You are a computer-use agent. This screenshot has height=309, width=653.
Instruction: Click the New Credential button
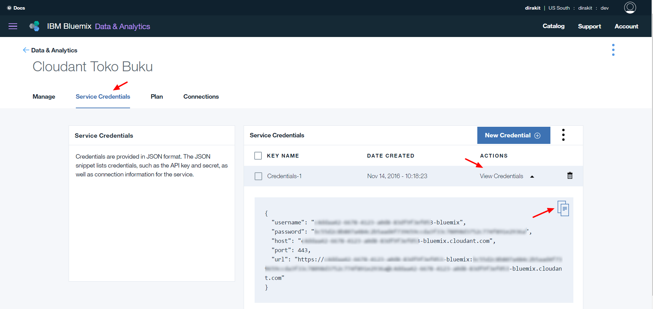click(513, 135)
